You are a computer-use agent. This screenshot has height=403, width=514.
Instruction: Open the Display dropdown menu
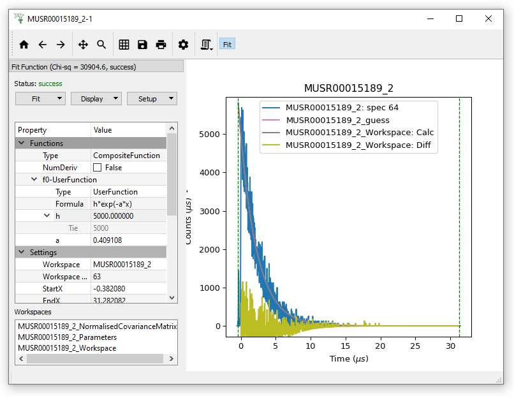[x=96, y=99]
